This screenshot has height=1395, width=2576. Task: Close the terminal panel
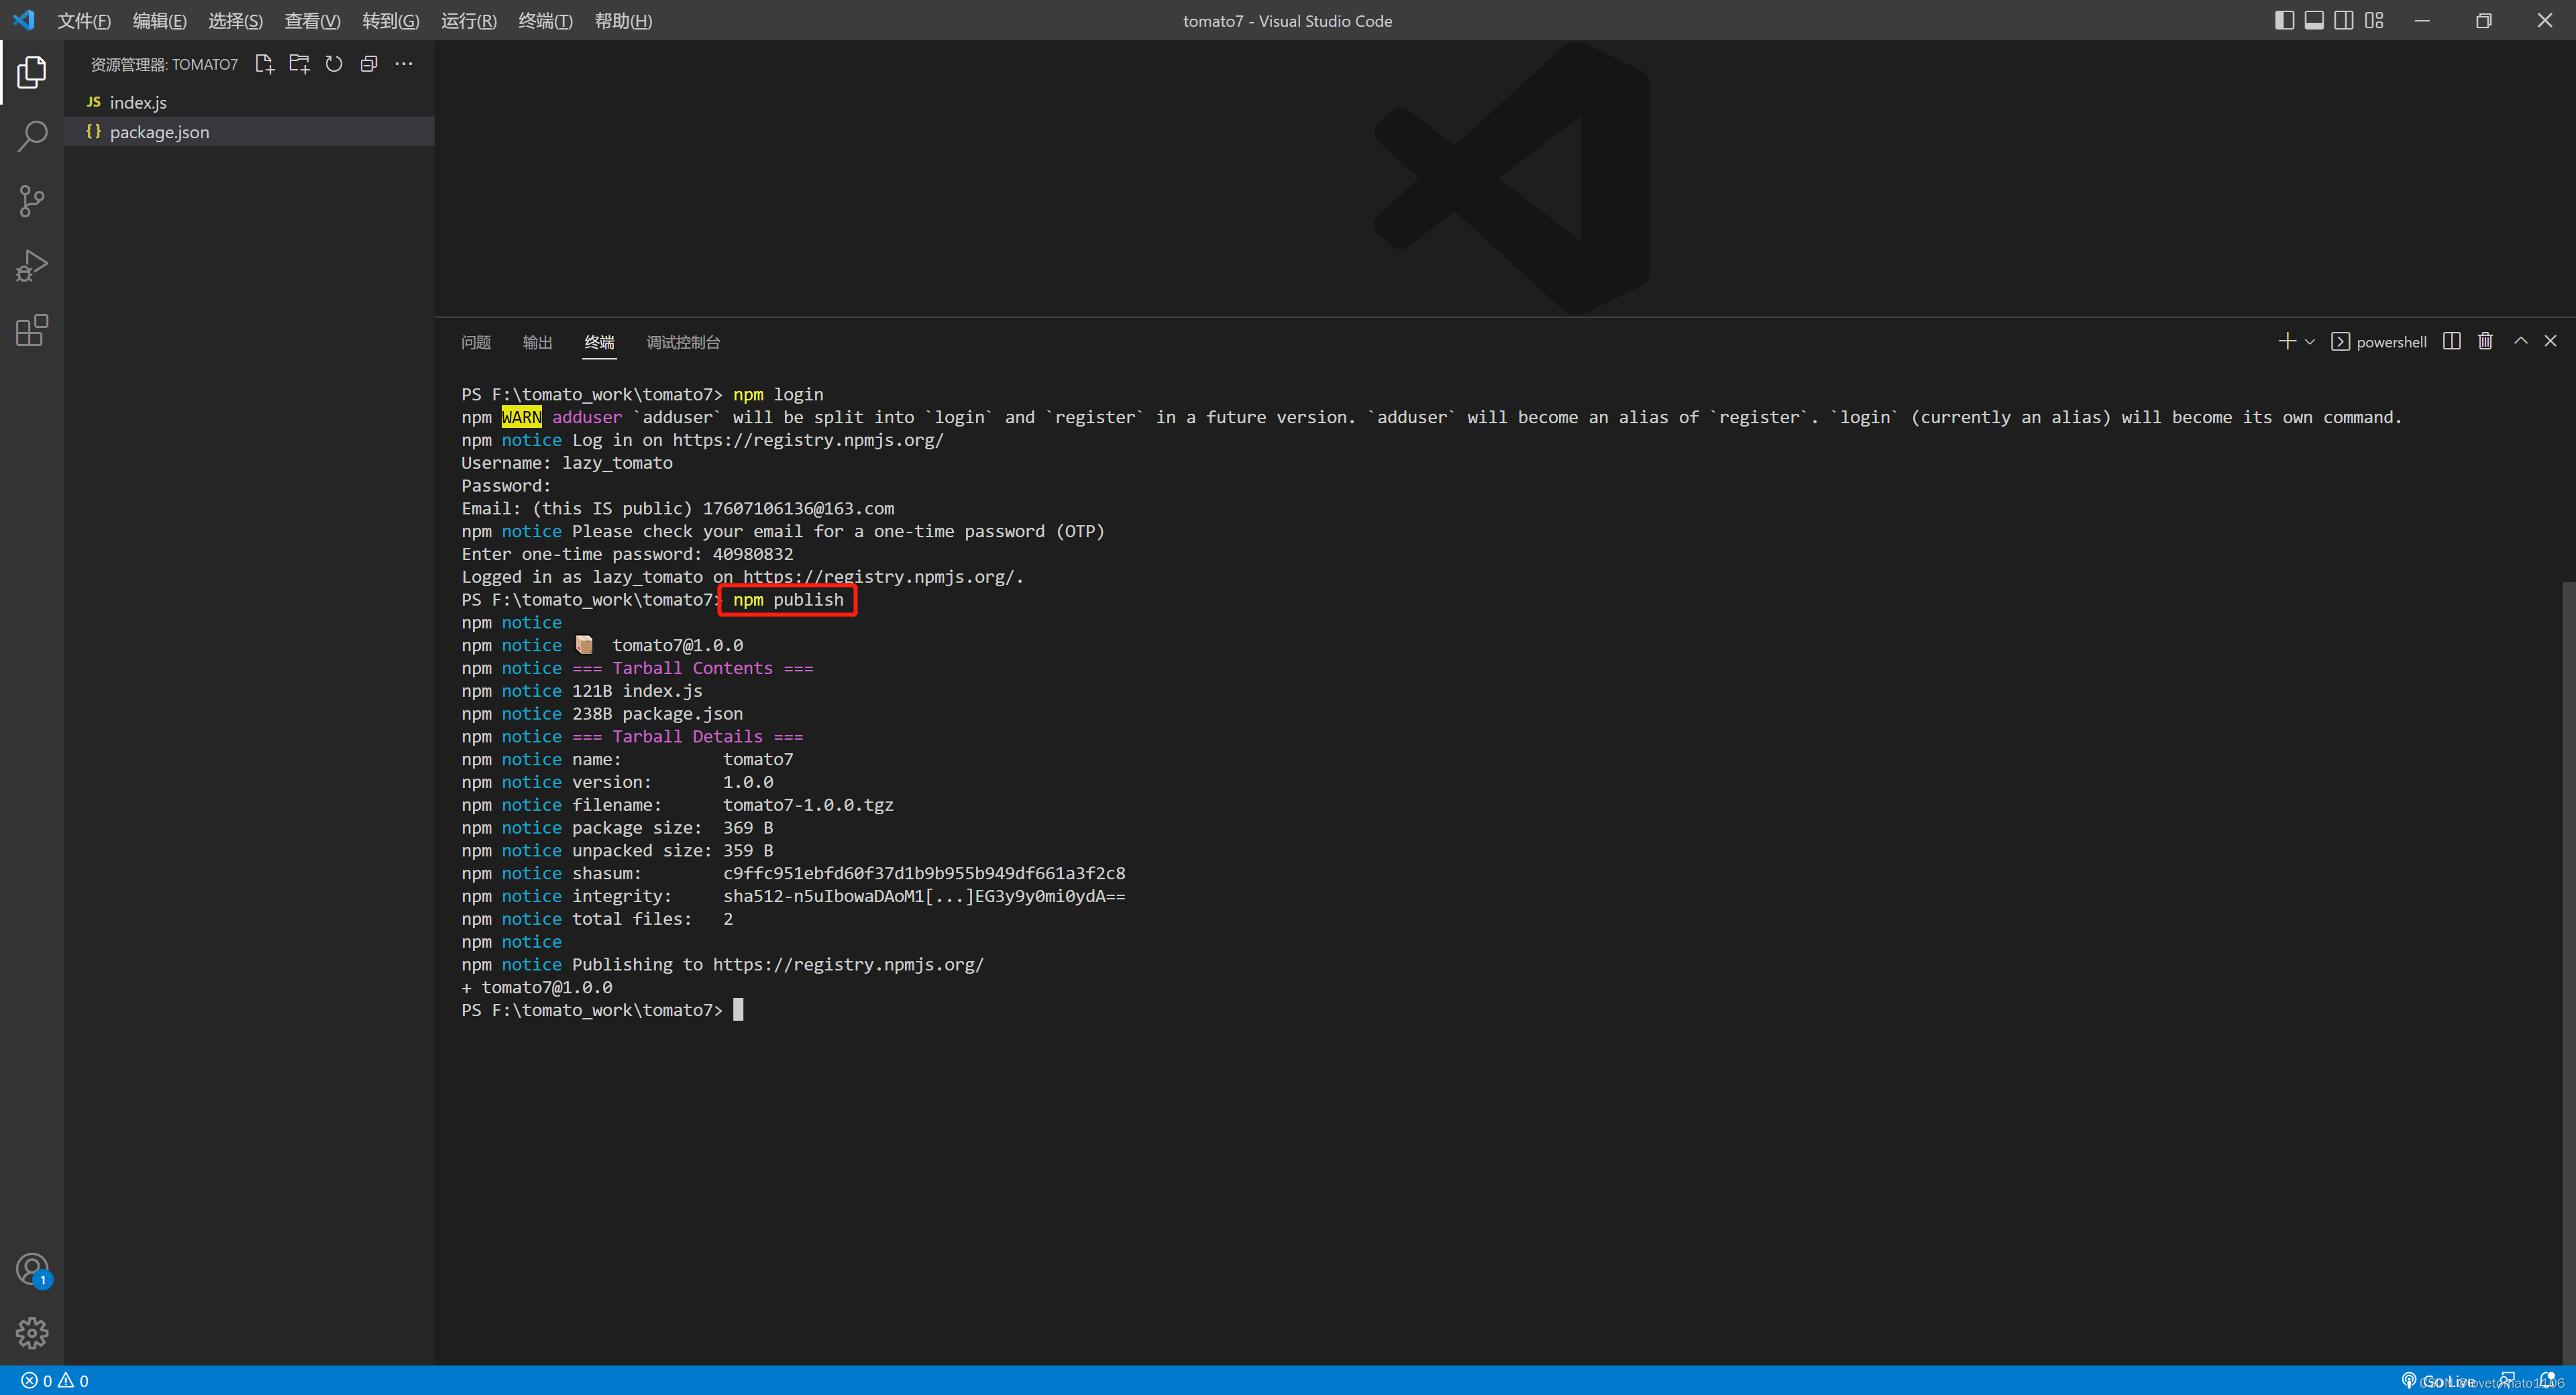pyautogui.click(x=2550, y=341)
